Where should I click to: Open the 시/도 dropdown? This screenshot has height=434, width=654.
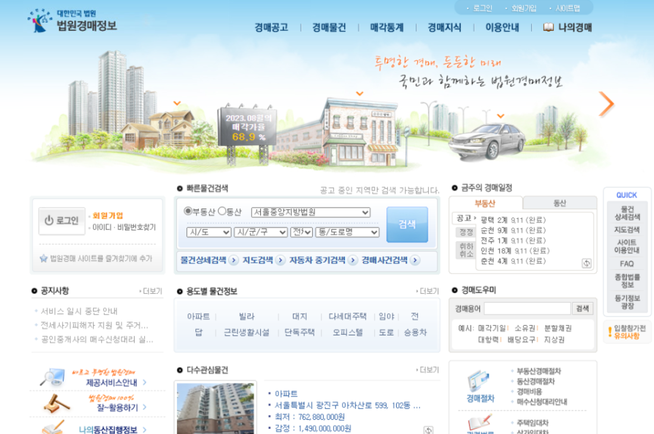point(209,232)
